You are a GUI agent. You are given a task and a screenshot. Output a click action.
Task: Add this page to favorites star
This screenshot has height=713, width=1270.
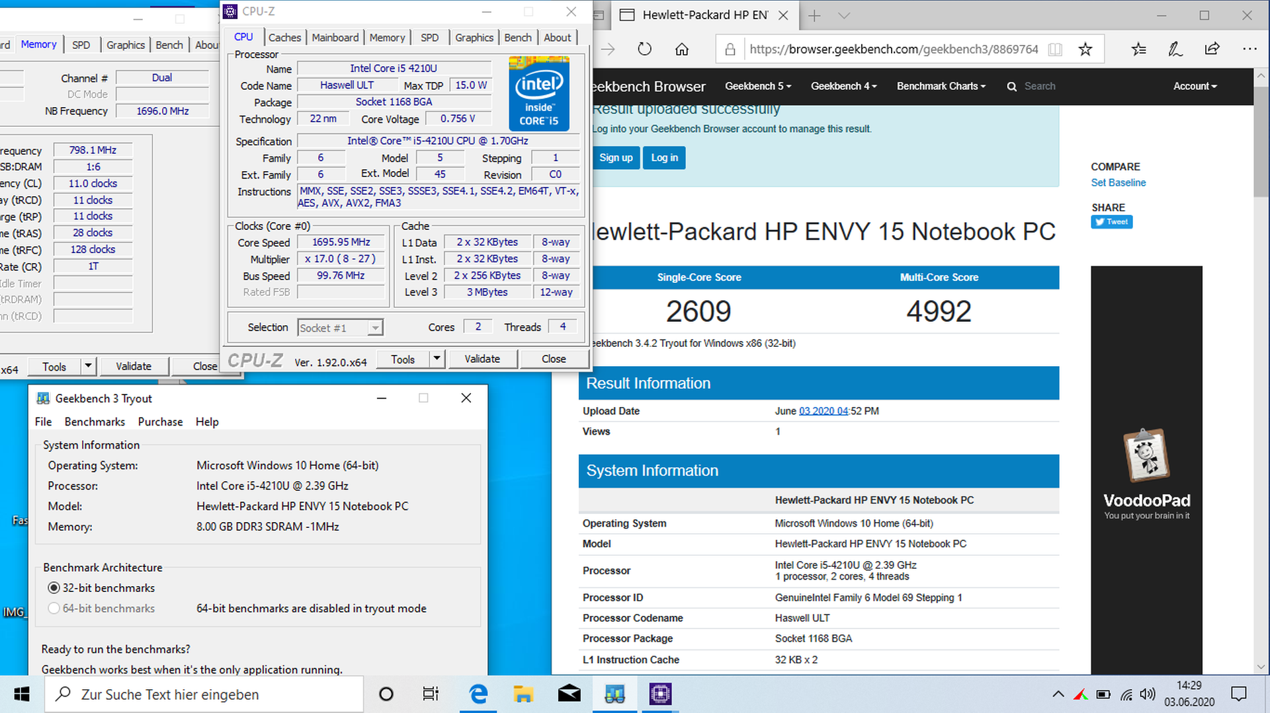(x=1085, y=49)
